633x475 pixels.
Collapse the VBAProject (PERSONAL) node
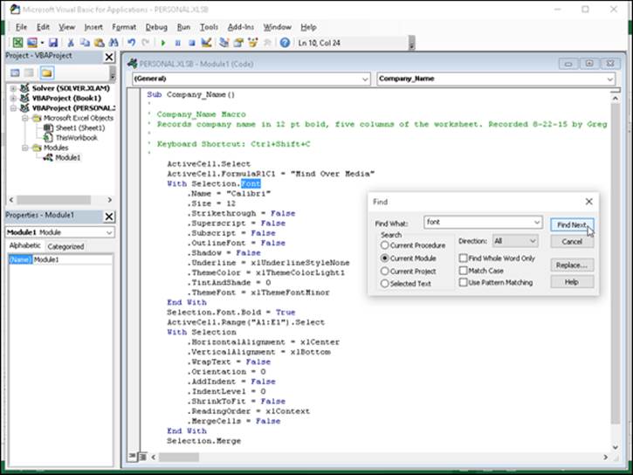click(x=13, y=108)
